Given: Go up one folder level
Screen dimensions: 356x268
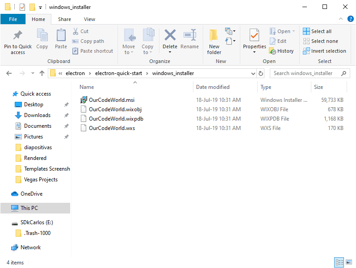Looking at the screenshot, I should [42, 73].
